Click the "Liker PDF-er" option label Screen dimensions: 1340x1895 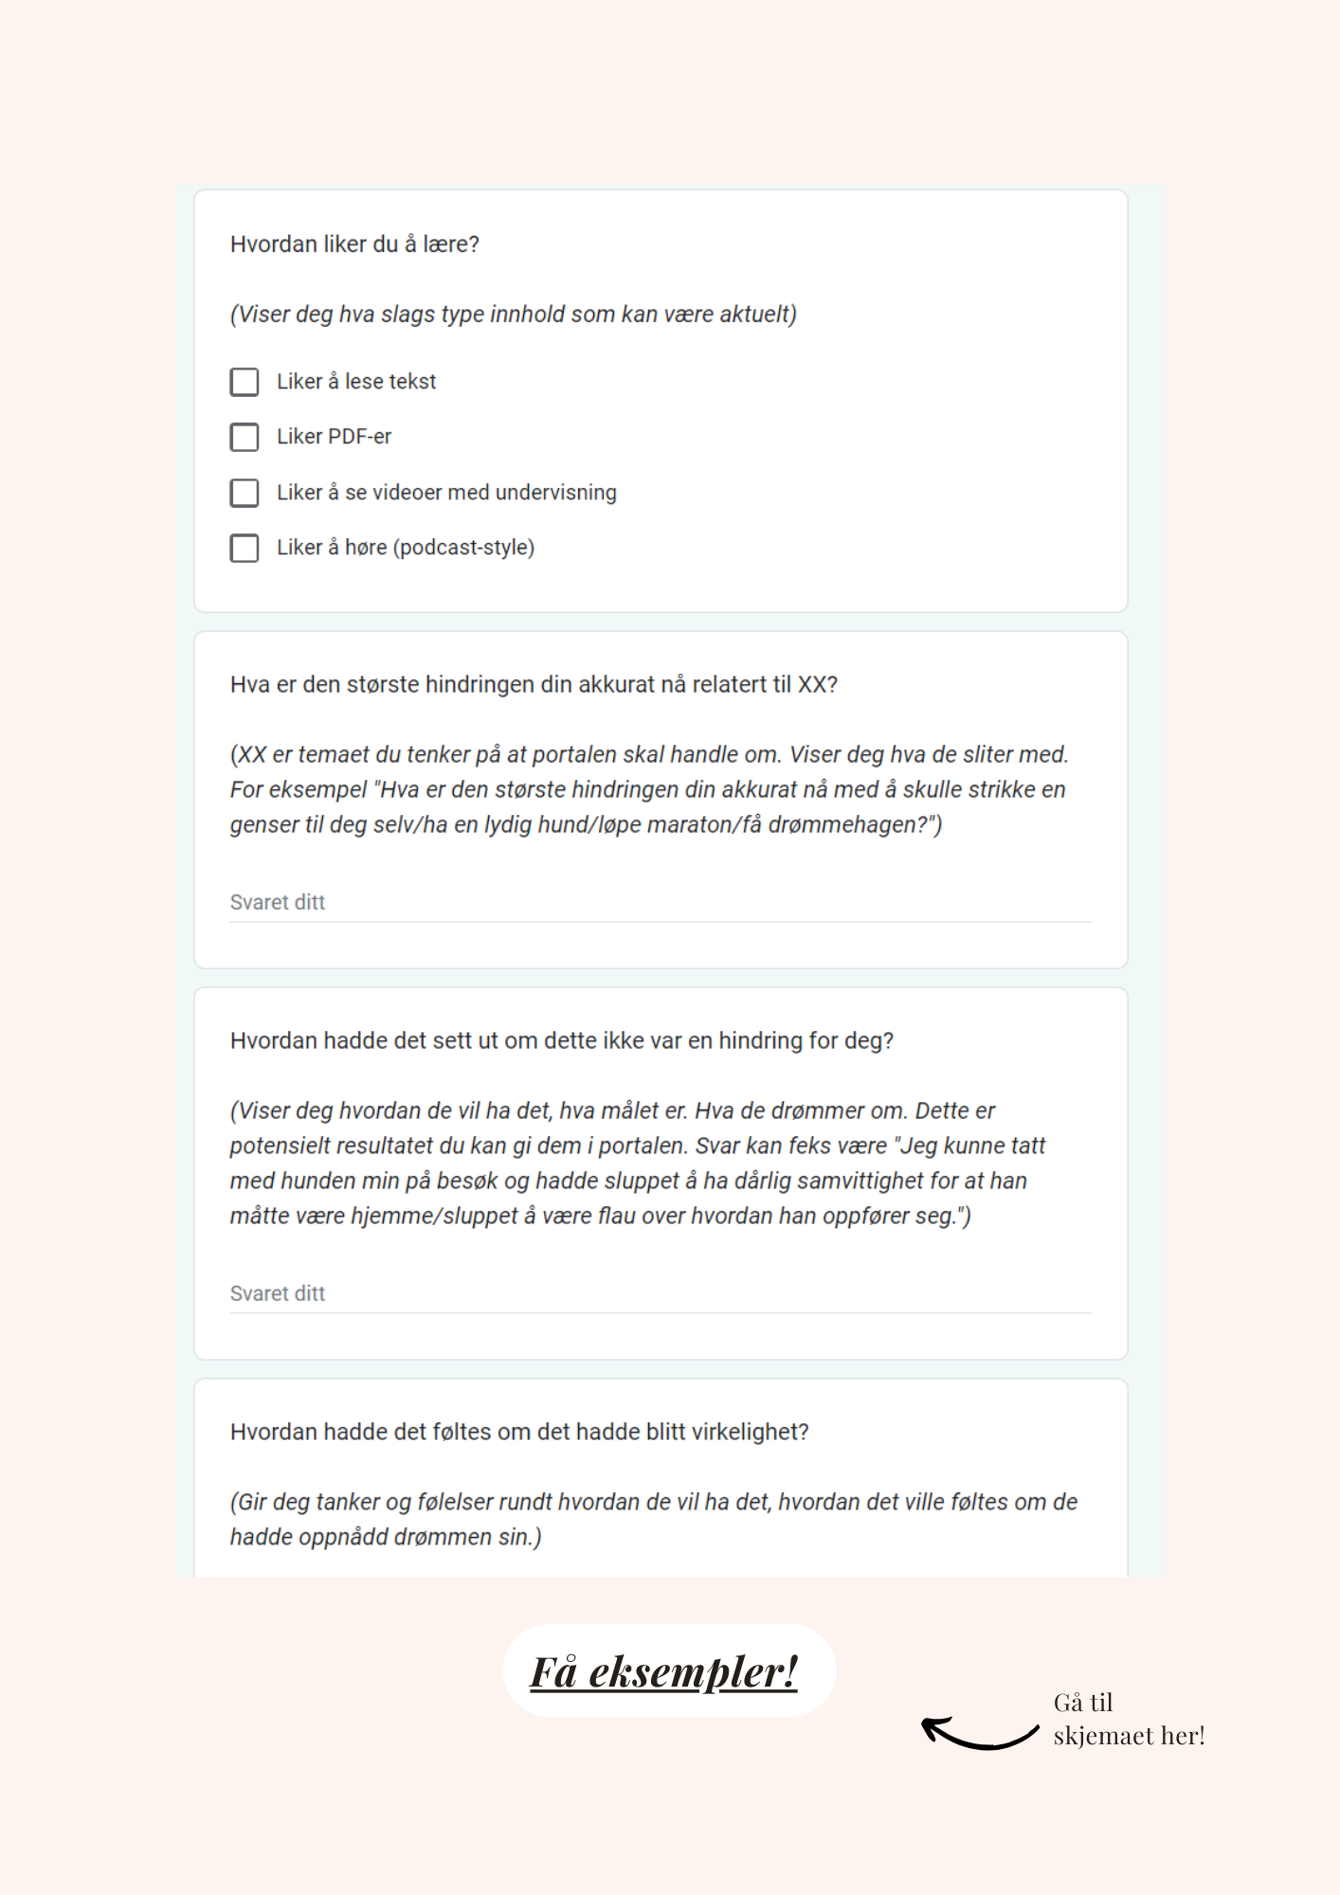[x=334, y=437]
